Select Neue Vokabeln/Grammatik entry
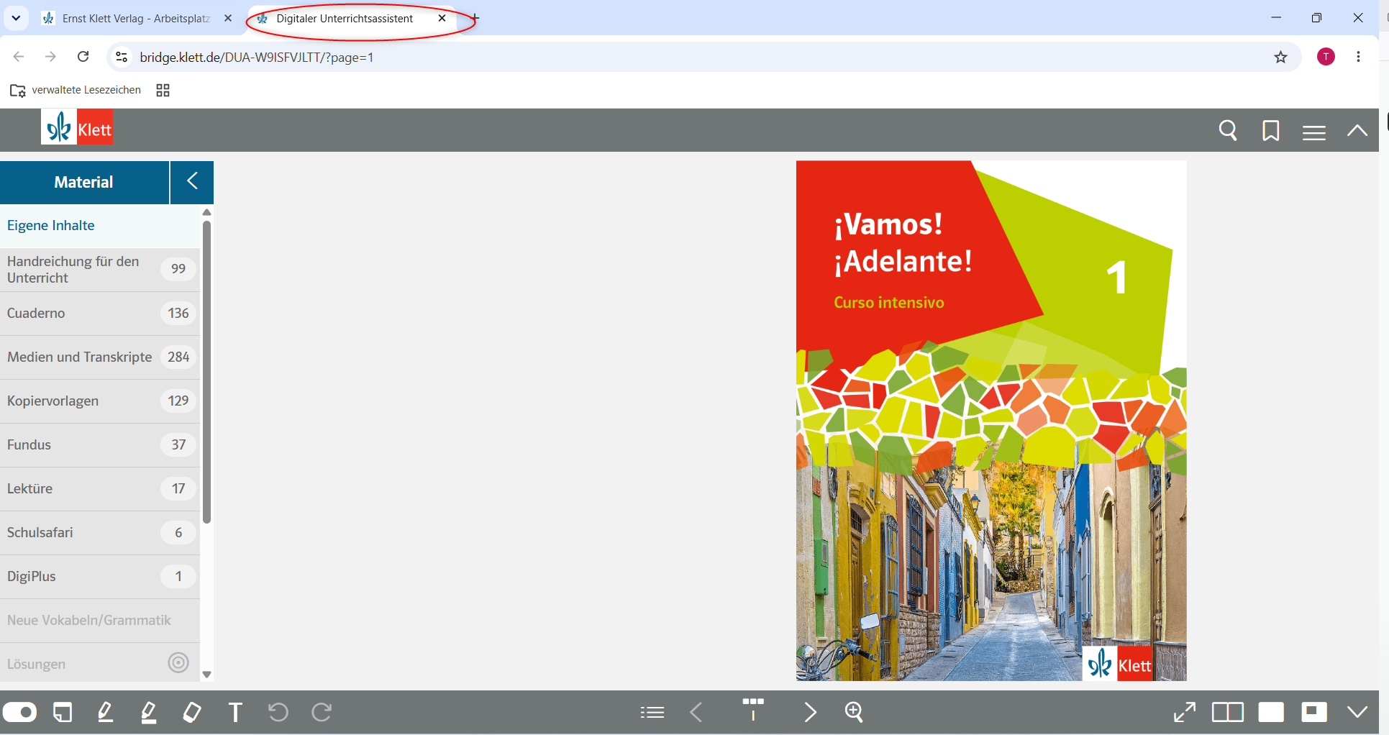This screenshot has width=1389, height=735. point(100,621)
